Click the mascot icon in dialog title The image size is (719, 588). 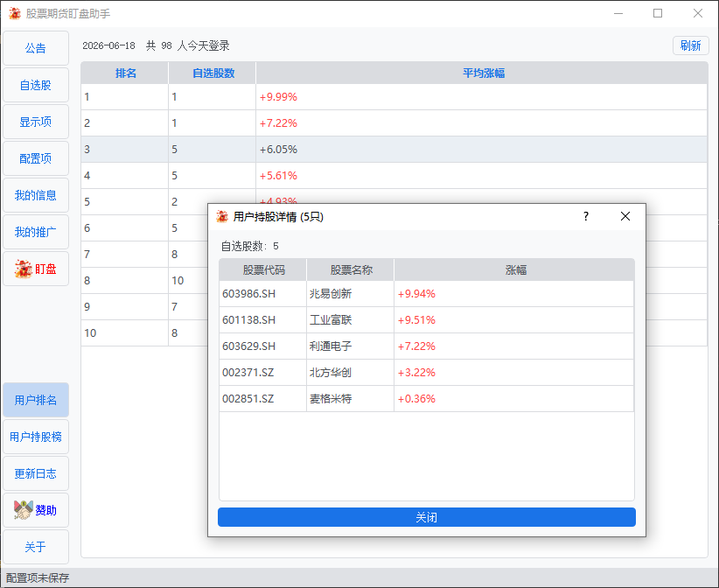(222, 216)
